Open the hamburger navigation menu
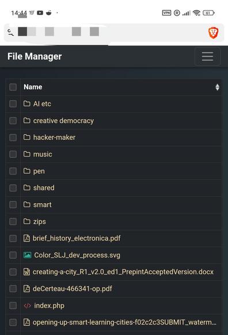 tap(207, 56)
